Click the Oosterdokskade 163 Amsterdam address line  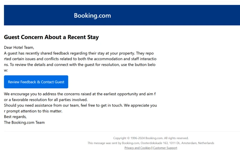pyautogui.click(x=151, y=143)
